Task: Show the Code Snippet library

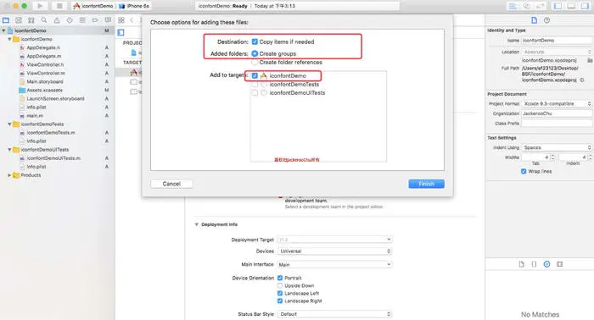Action: coord(534,264)
